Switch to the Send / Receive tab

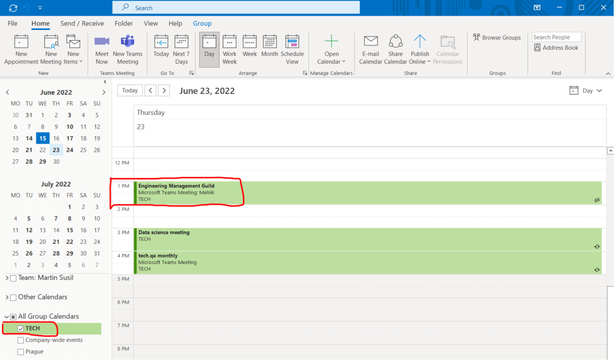tap(82, 23)
